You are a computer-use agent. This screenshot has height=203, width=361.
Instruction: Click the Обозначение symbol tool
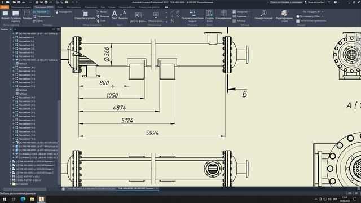[x=156, y=16]
